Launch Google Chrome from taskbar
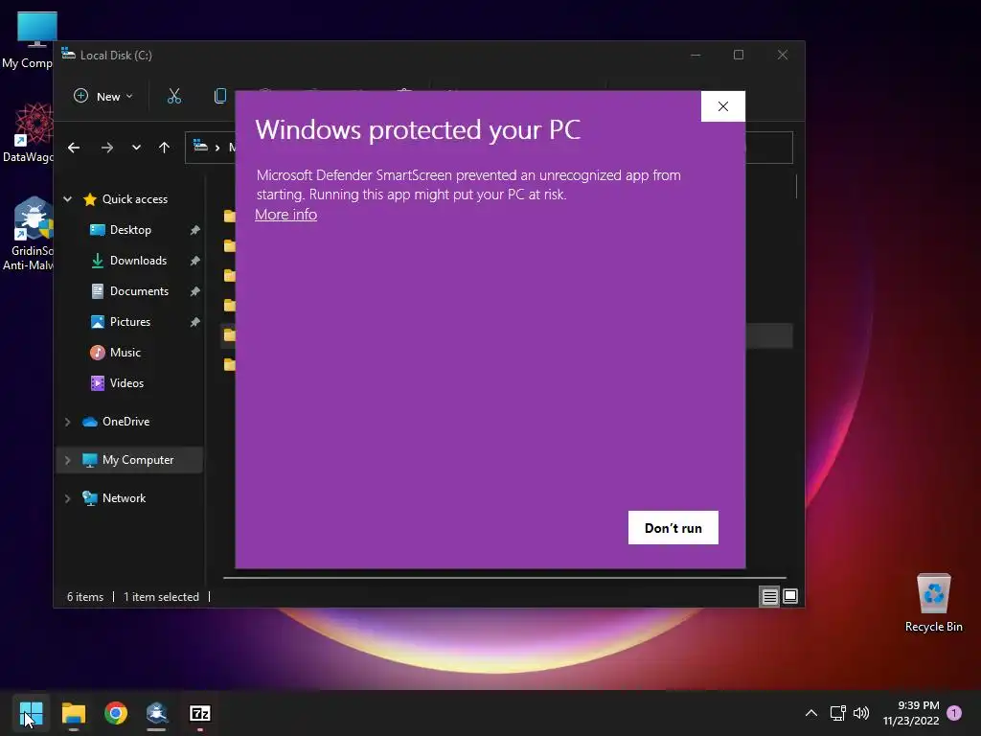Viewport: 981px width, 736px height. point(116,713)
